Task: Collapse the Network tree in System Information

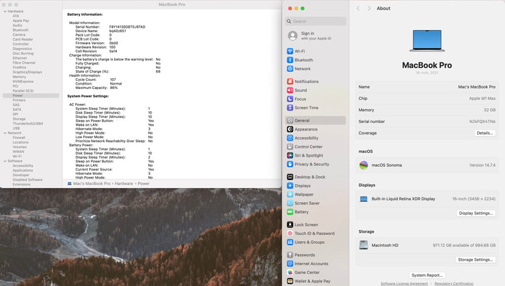Action: (5, 133)
